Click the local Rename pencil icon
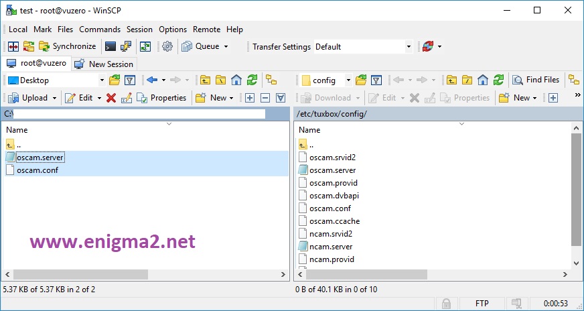 [x=127, y=98]
